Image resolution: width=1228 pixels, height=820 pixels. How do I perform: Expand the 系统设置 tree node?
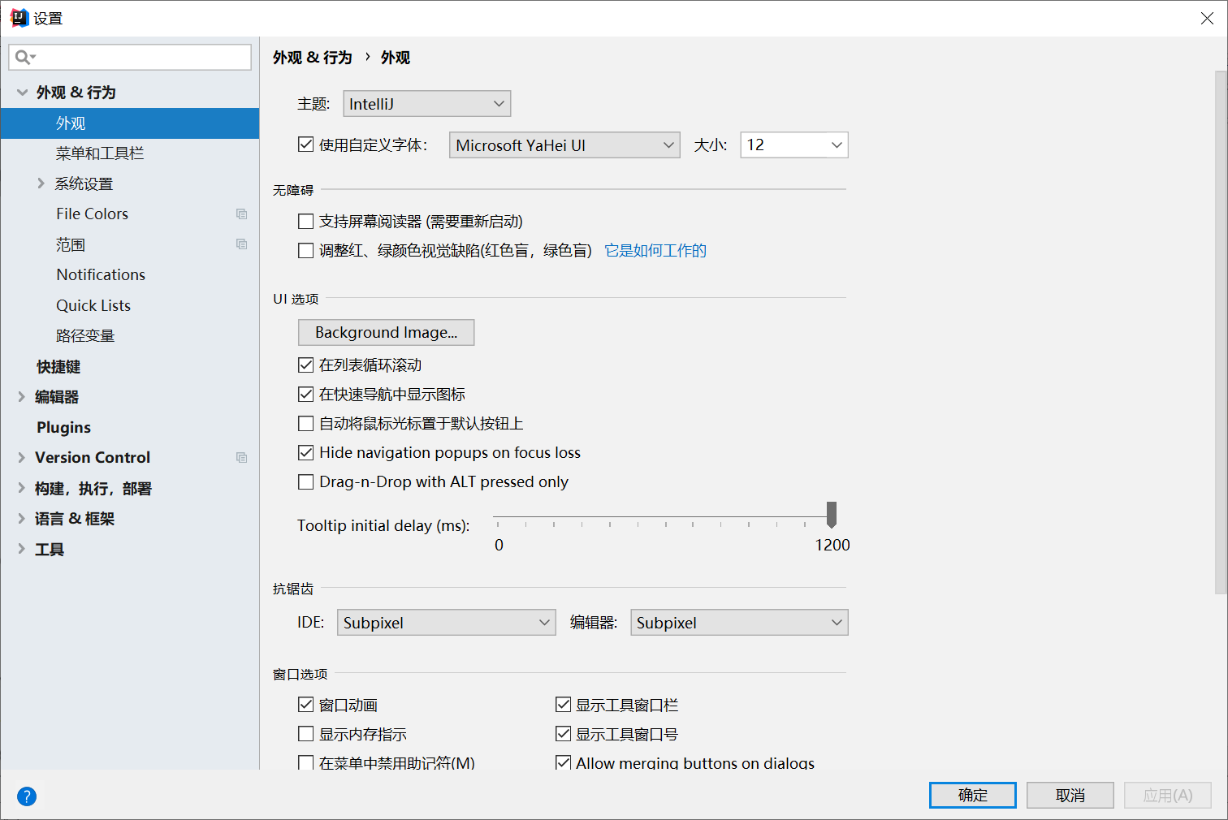pyautogui.click(x=41, y=183)
